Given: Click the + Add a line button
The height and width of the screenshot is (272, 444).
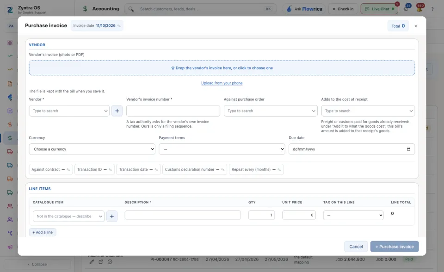Looking at the screenshot, I should tap(43, 232).
